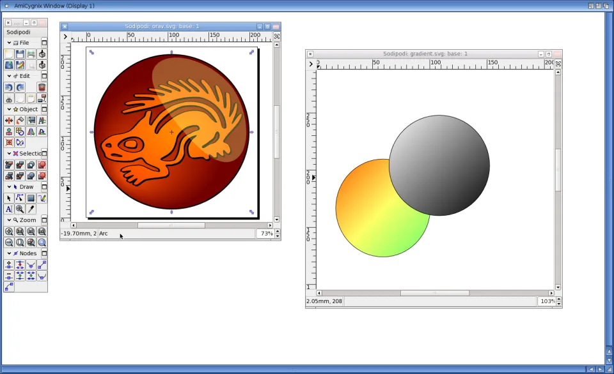The width and height of the screenshot is (614, 374).
Task: Toggle the Nodes section detach box
Action: point(44,253)
